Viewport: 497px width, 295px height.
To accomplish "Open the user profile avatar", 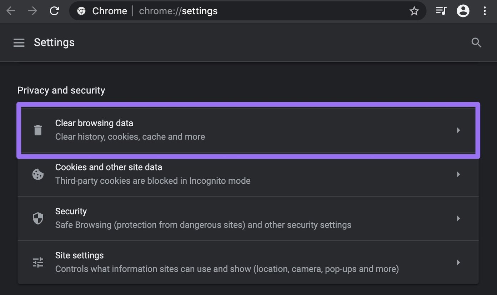I will click(463, 11).
